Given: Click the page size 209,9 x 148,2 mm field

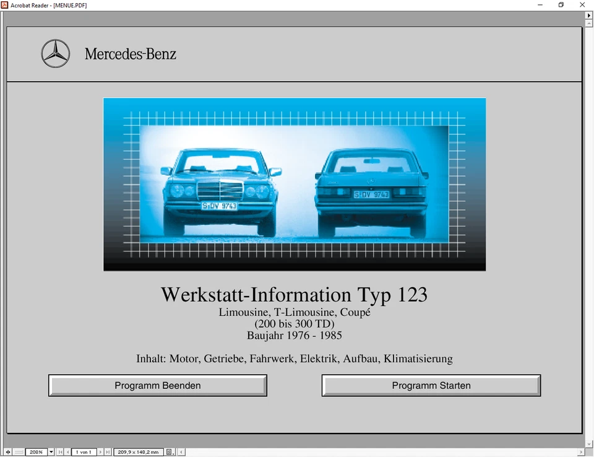Looking at the screenshot, I should tap(138, 452).
